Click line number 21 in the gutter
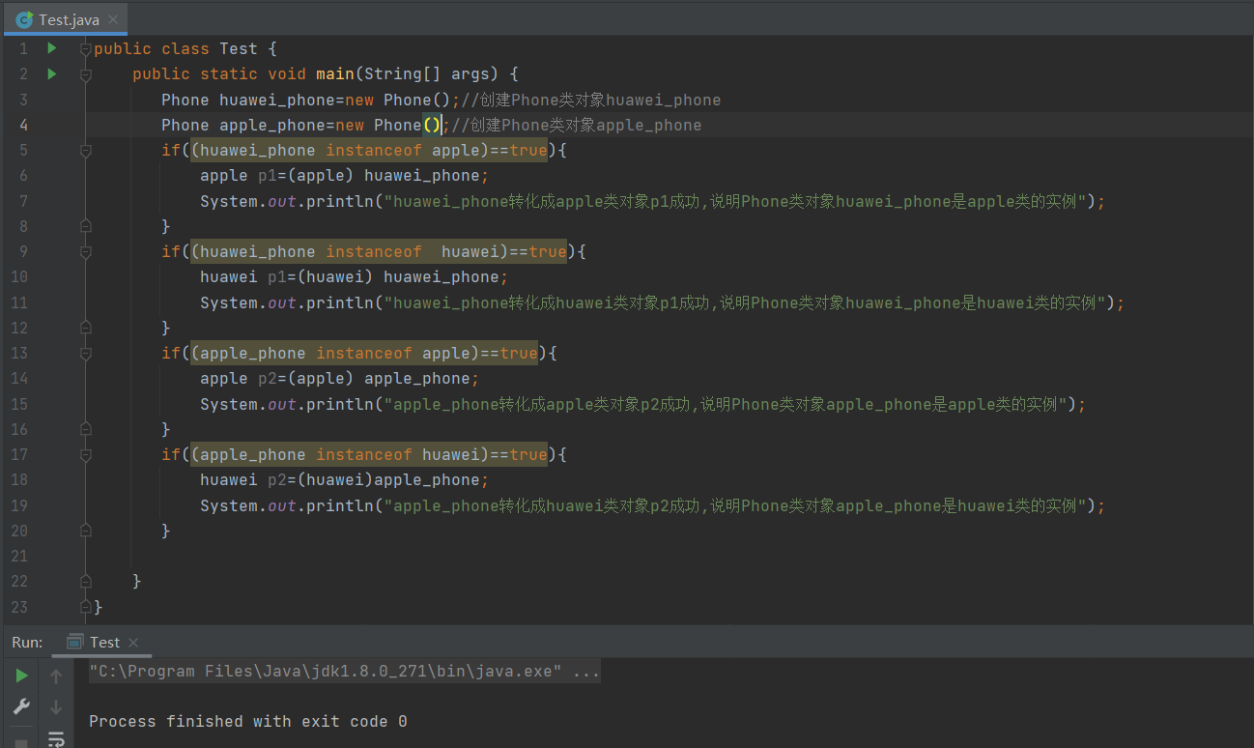The image size is (1254, 748). (x=19, y=556)
